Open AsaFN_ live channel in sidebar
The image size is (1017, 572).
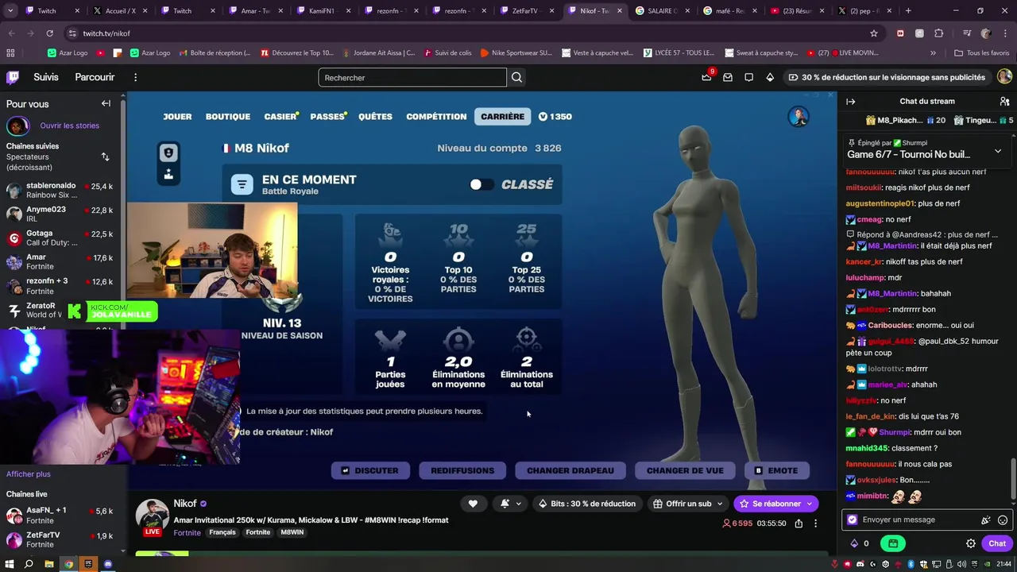point(62,516)
